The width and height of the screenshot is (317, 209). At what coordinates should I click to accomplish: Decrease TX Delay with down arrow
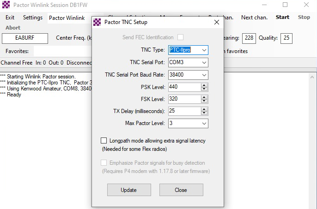pos(204,113)
